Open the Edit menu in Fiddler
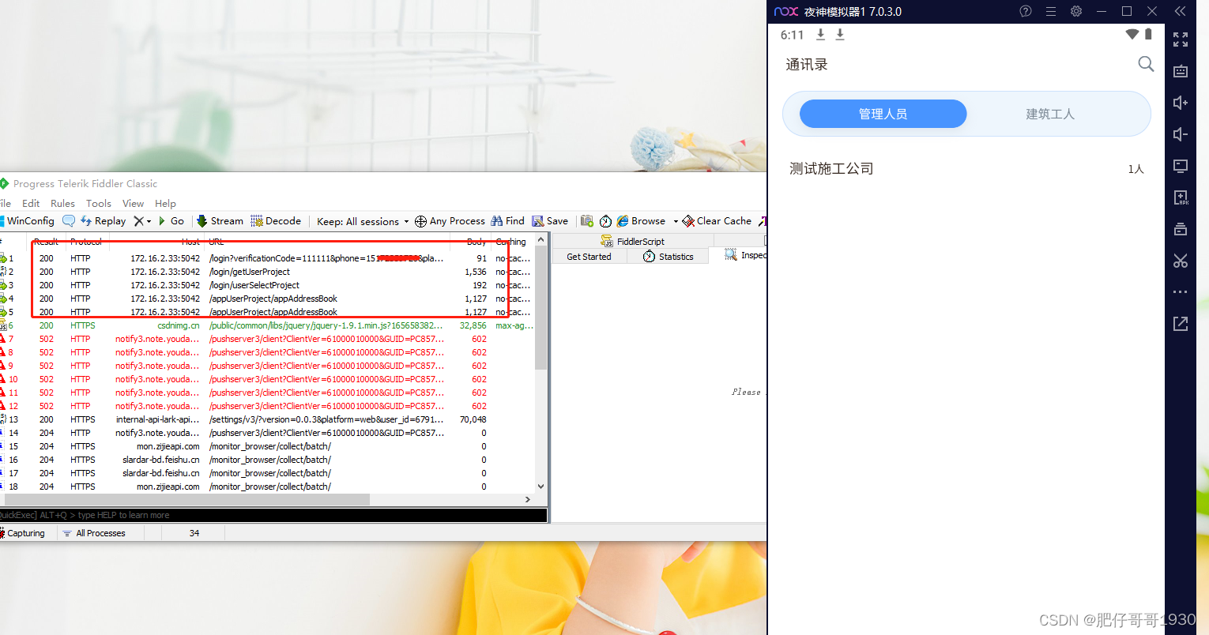The width and height of the screenshot is (1209, 635). pyautogui.click(x=31, y=203)
